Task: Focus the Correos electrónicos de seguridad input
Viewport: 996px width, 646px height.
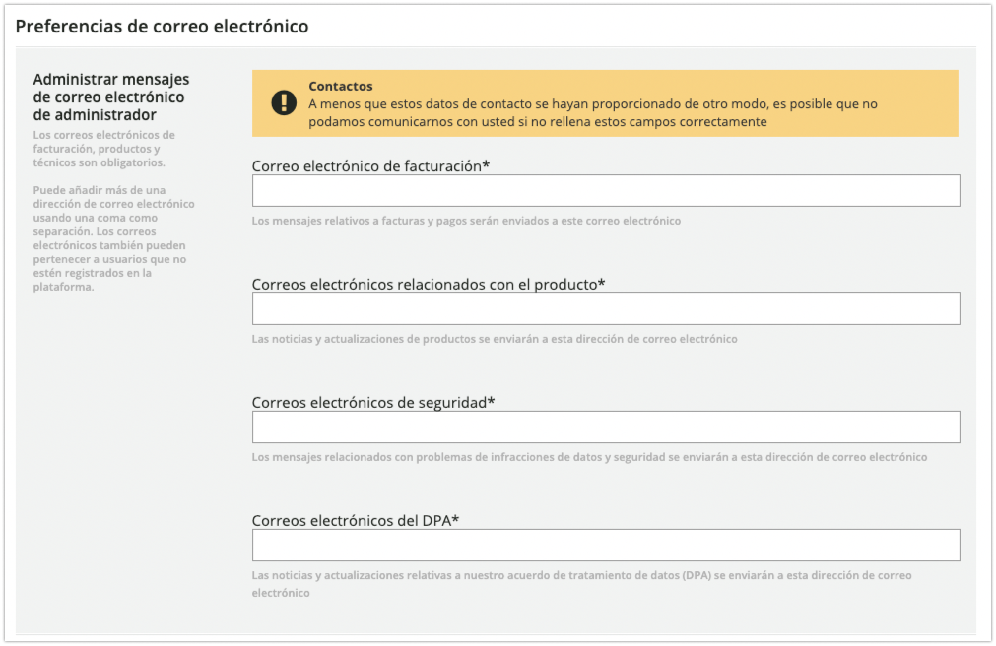Action: click(606, 427)
